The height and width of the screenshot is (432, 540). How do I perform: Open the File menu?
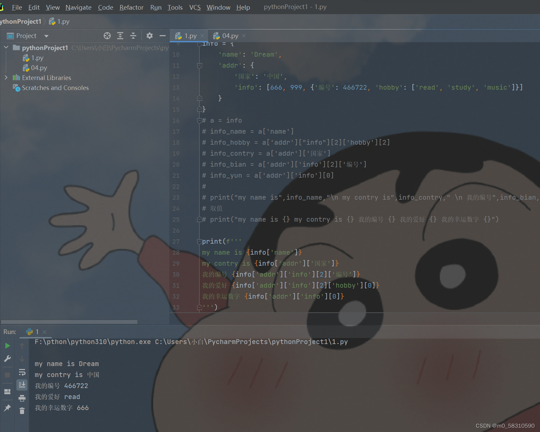pyautogui.click(x=17, y=7)
